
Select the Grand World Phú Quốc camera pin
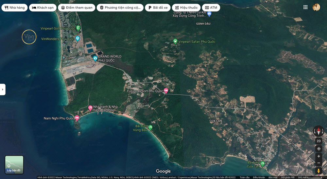(x=95, y=58)
